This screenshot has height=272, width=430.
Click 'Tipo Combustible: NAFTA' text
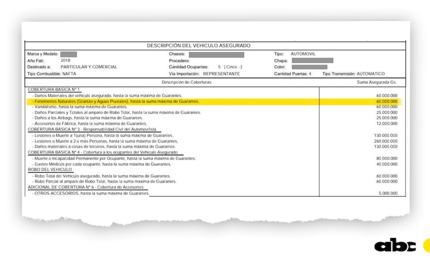[x=51, y=74]
